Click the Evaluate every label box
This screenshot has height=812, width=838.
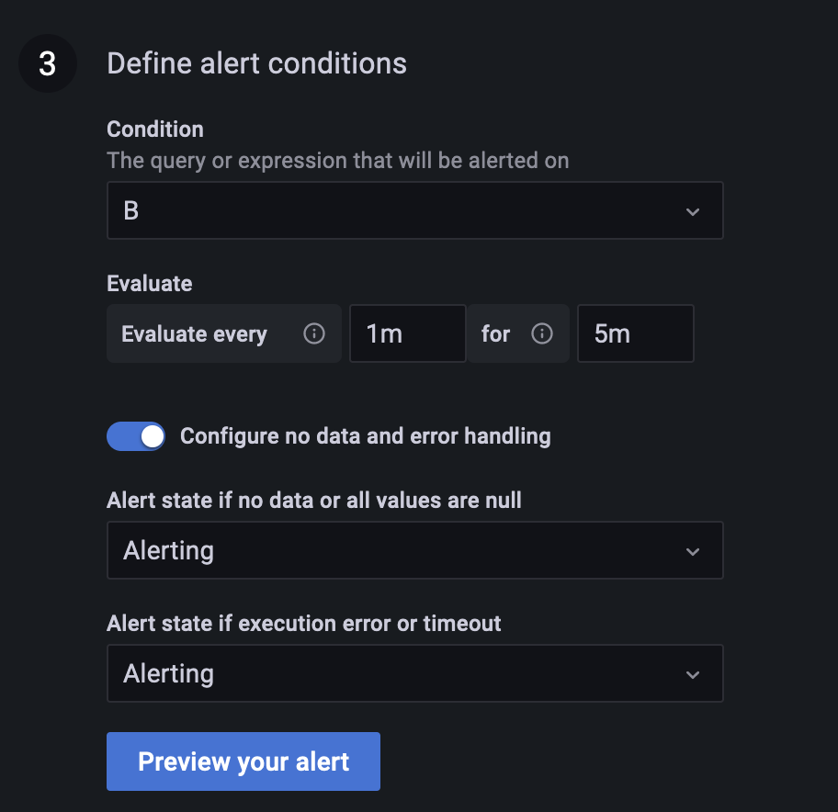pos(194,333)
